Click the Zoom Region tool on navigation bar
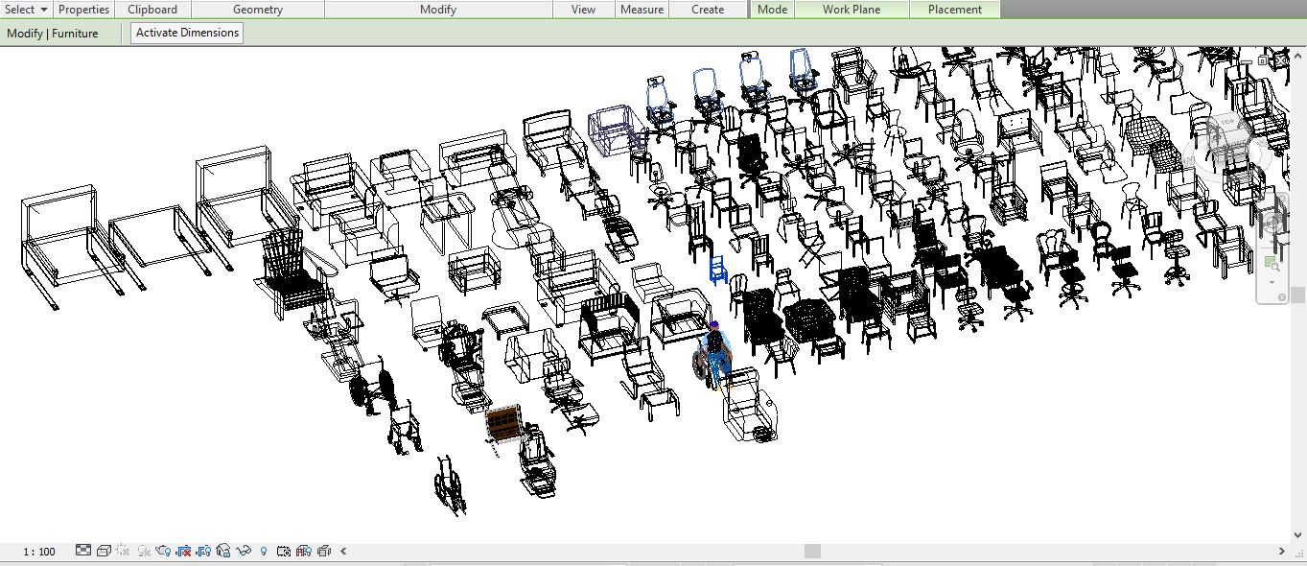 click(x=1271, y=262)
